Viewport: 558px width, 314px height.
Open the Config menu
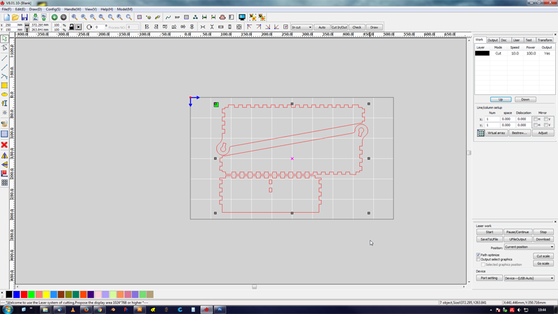coord(53,9)
